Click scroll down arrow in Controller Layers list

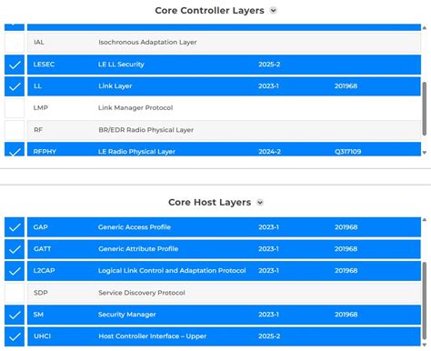pyautogui.click(x=425, y=153)
